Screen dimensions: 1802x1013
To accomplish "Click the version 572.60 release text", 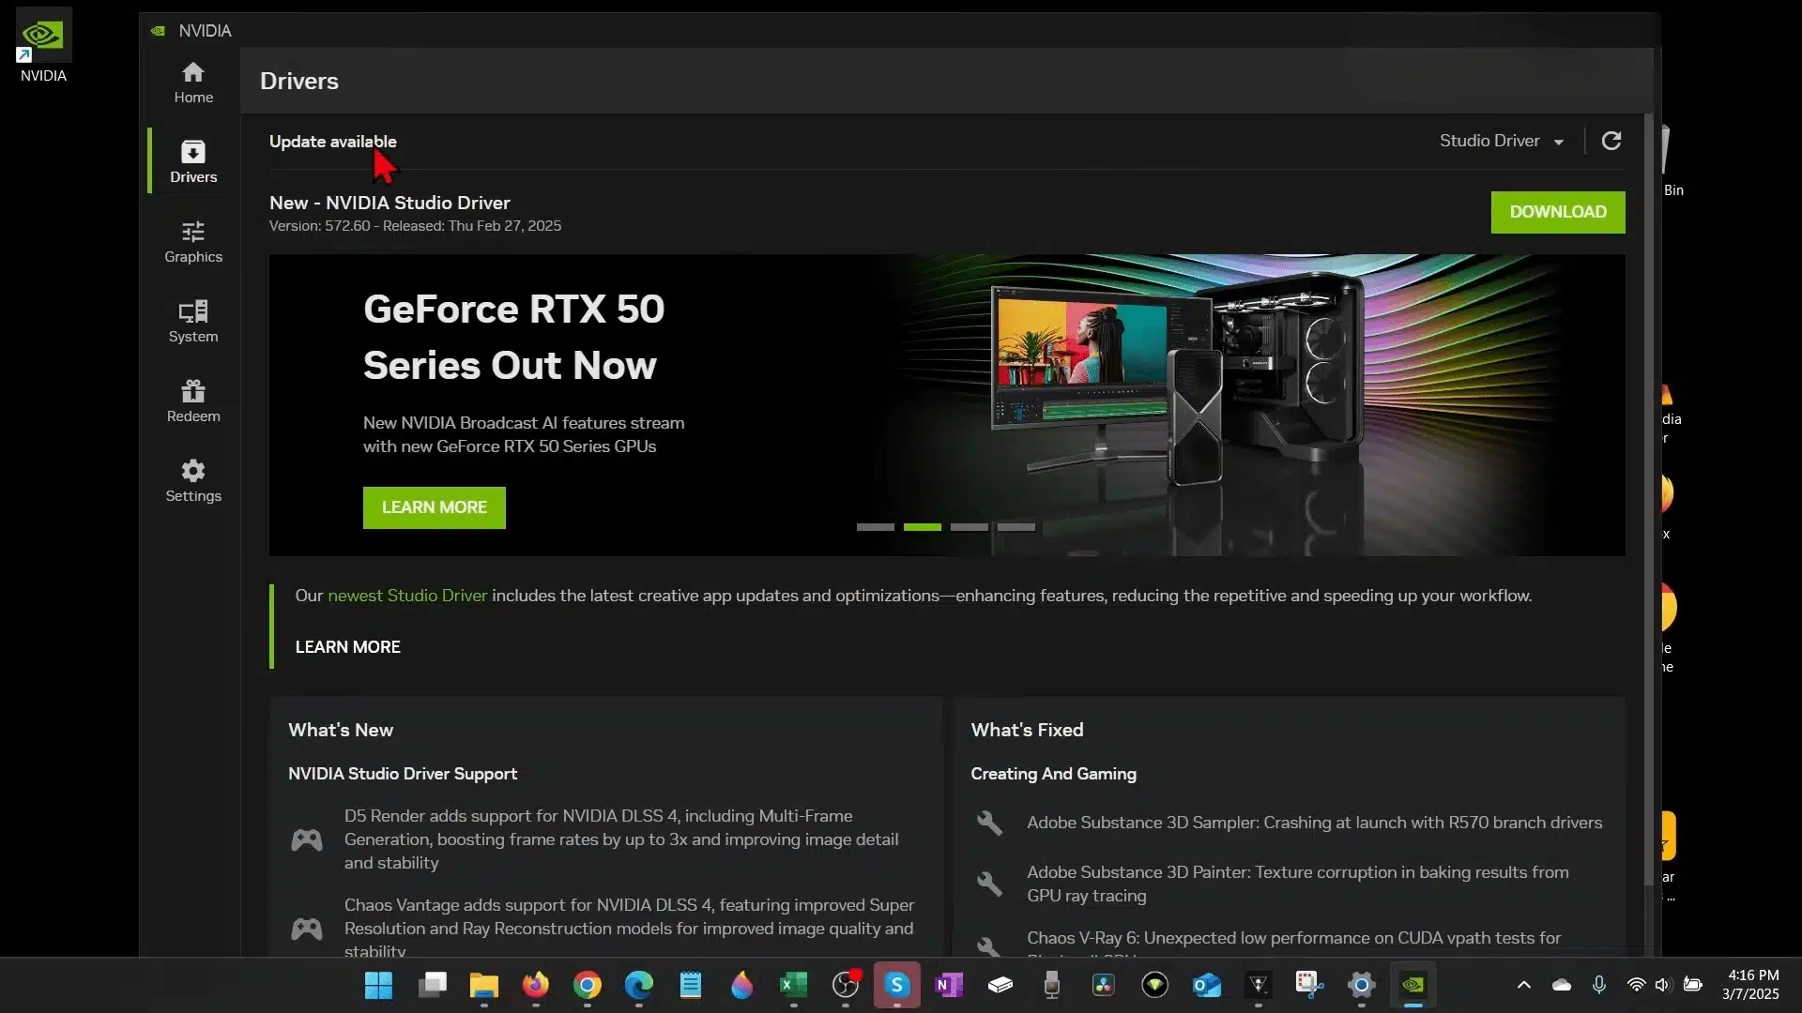I will [415, 226].
